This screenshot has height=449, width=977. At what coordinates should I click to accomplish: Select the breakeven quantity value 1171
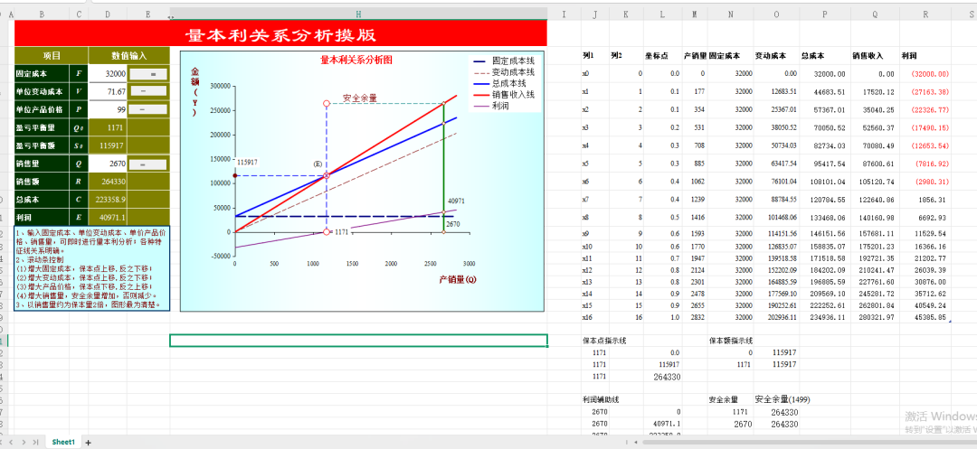pos(108,128)
